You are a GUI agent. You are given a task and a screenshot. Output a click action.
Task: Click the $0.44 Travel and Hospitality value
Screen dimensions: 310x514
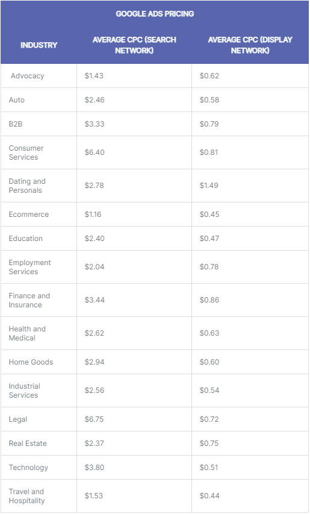[x=209, y=496]
